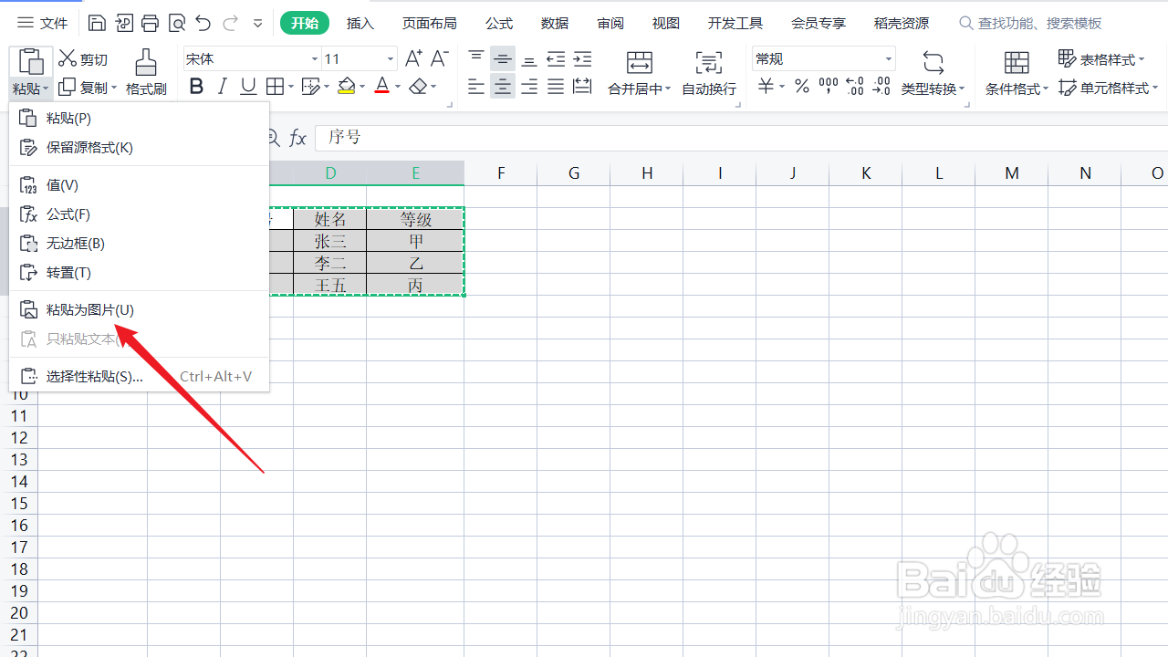Image resolution: width=1168 pixels, height=657 pixels.
Task: Click the Print icon in quick access toolbar
Action: coord(151,23)
